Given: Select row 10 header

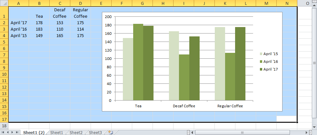Looking at the screenshot, I should coord(4,74).
